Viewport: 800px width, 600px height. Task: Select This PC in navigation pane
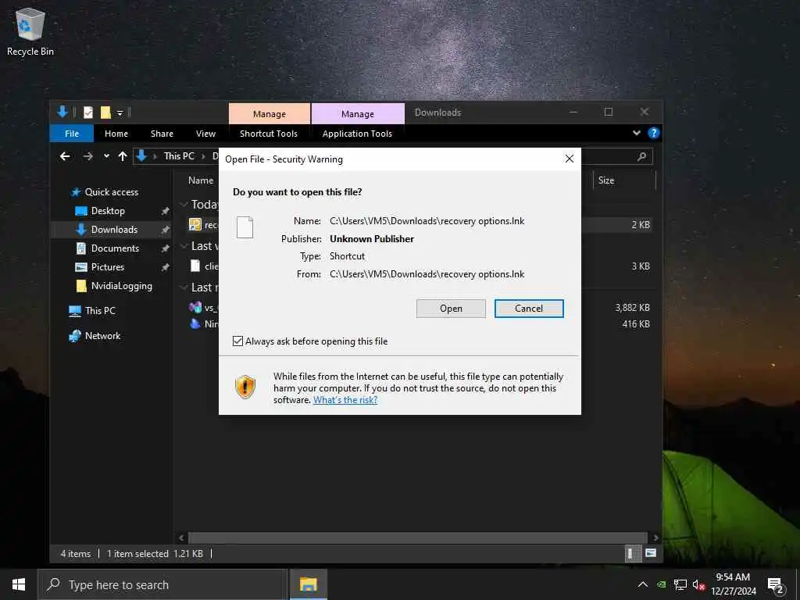point(100,311)
